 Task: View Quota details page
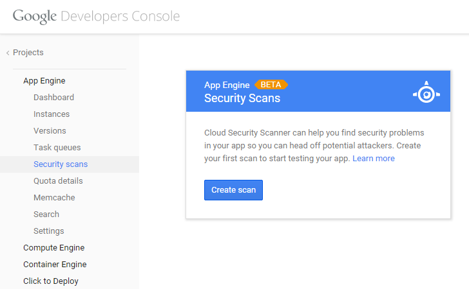pos(58,181)
